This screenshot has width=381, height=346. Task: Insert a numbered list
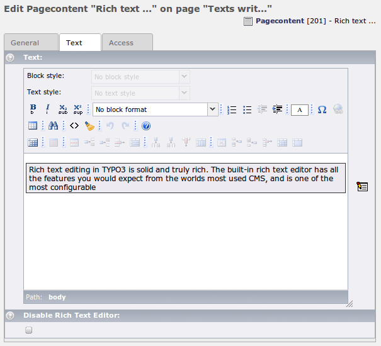232,109
